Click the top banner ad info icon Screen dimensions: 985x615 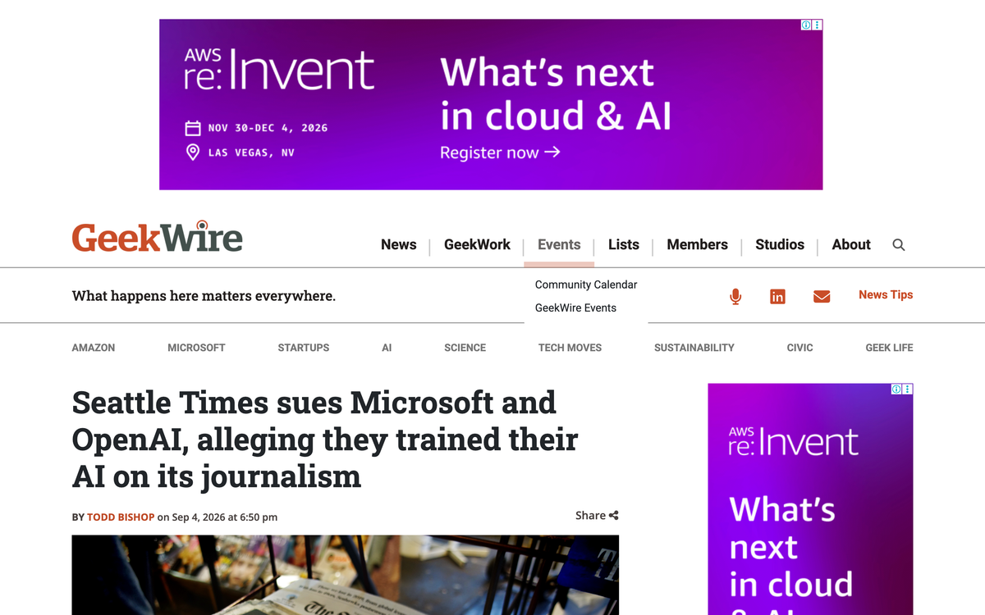point(806,25)
